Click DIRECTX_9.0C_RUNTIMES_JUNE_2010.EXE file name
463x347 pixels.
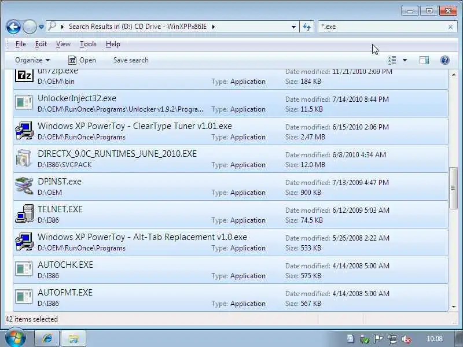[x=117, y=154]
